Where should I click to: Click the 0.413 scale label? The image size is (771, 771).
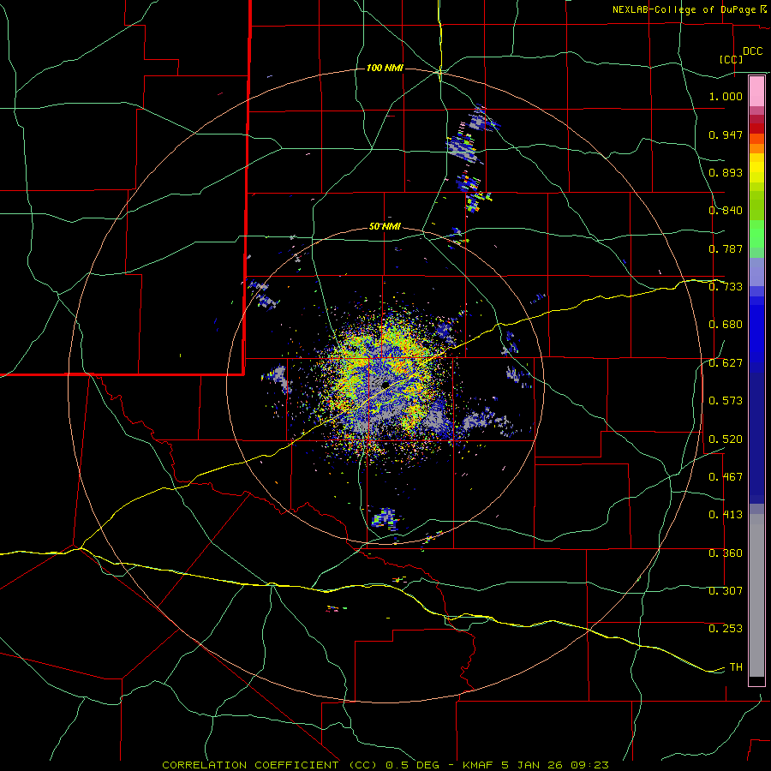click(x=726, y=515)
